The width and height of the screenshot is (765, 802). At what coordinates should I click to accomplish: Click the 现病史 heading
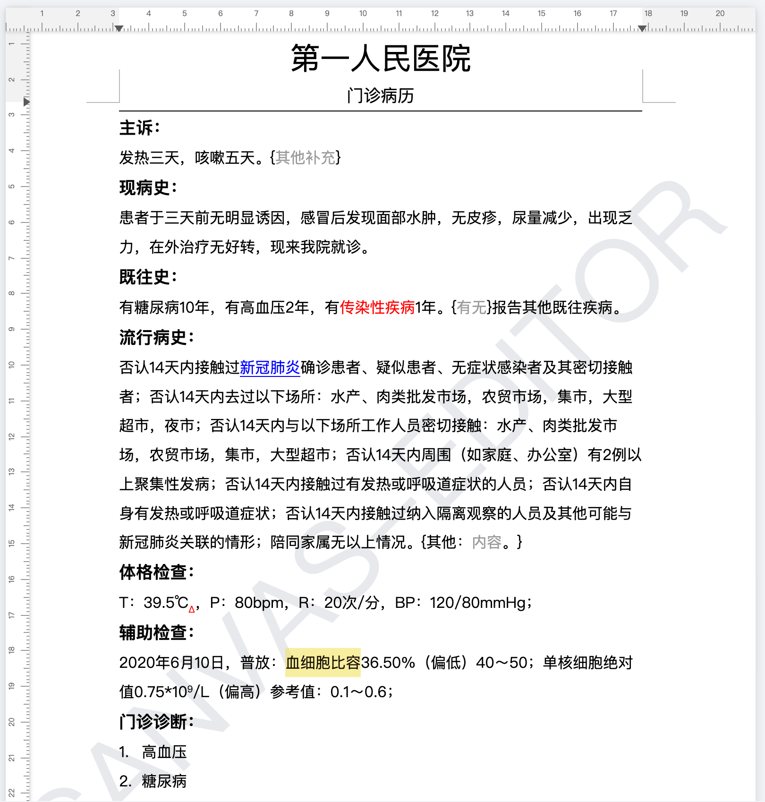148,188
